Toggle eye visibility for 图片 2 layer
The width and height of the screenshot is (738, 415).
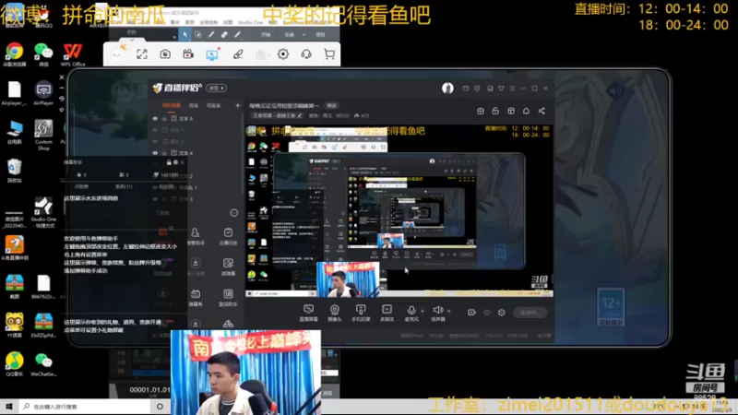pyautogui.click(x=155, y=141)
